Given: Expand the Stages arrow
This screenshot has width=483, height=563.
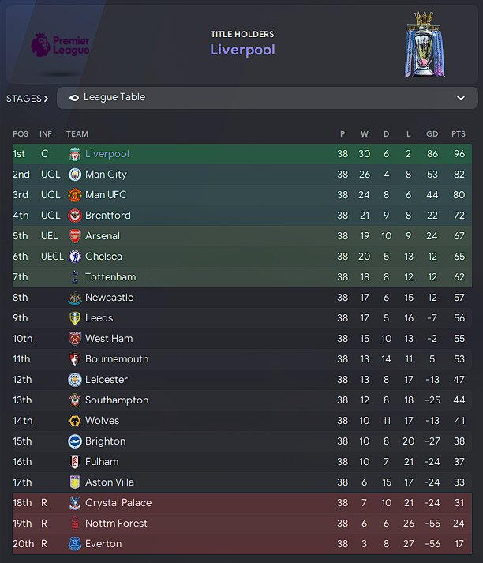Looking at the screenshot, I should tap(46, 99).
